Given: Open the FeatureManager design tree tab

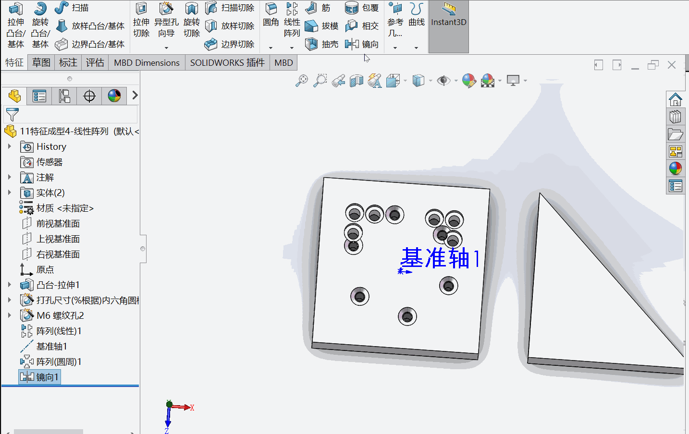Looking at the screenshot, I should point(14,96).
